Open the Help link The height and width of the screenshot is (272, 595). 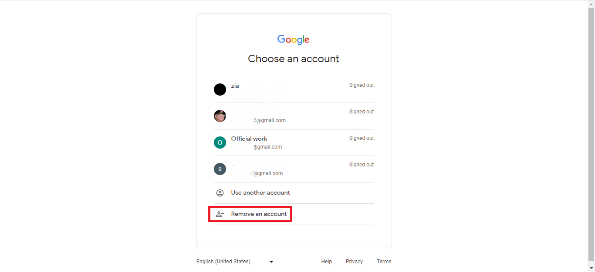click(x=327, y=262)
